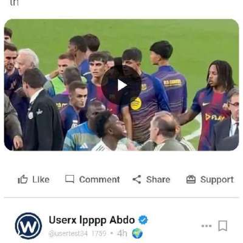Click the speech bubble Comment icon
The height and width of the screenshot is (243, 243).
pyautogui.click(x=70, y=179)
